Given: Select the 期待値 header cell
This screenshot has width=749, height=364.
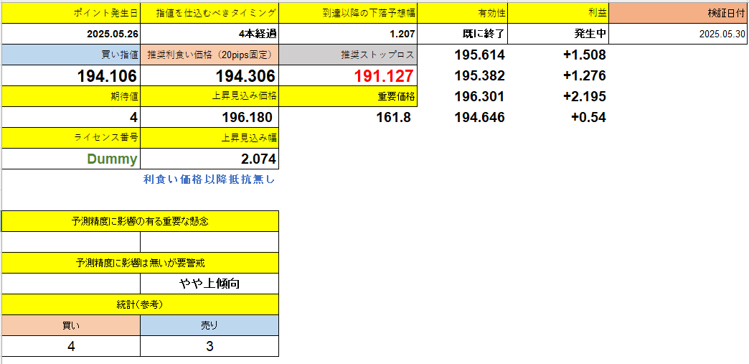Looking at the screenshot, I should tap(71, 96).
